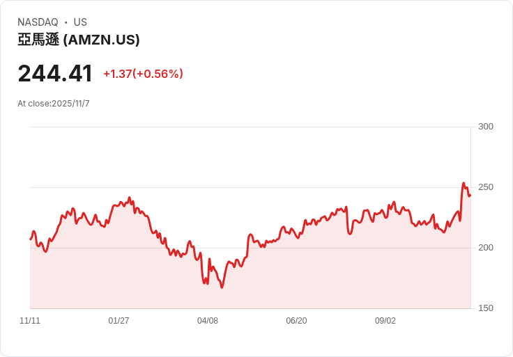Click the lowest April dip of the chart line

[x=222, y=287]
